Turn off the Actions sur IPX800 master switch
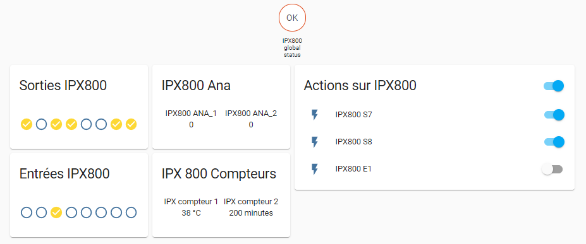Screen dimensions: 586x244 coord(554,86)
